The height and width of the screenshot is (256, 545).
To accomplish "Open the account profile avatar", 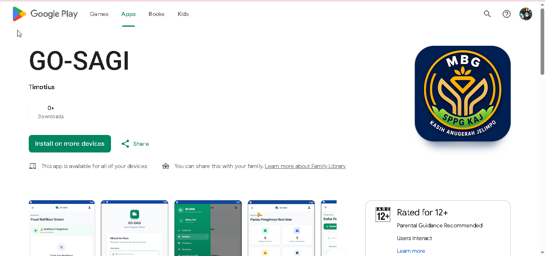I will pos(525,14).
